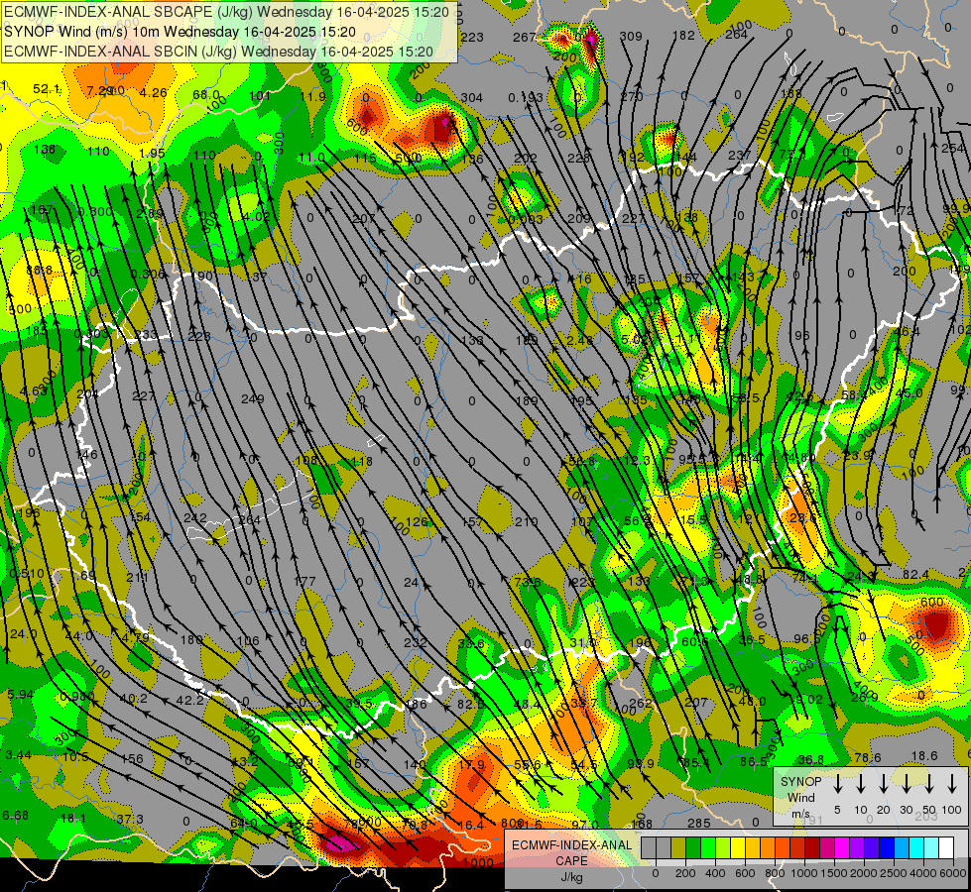971x892 pixels.
Task: Click the wind arrow above the 100 label
Action: tap(952, 784)
